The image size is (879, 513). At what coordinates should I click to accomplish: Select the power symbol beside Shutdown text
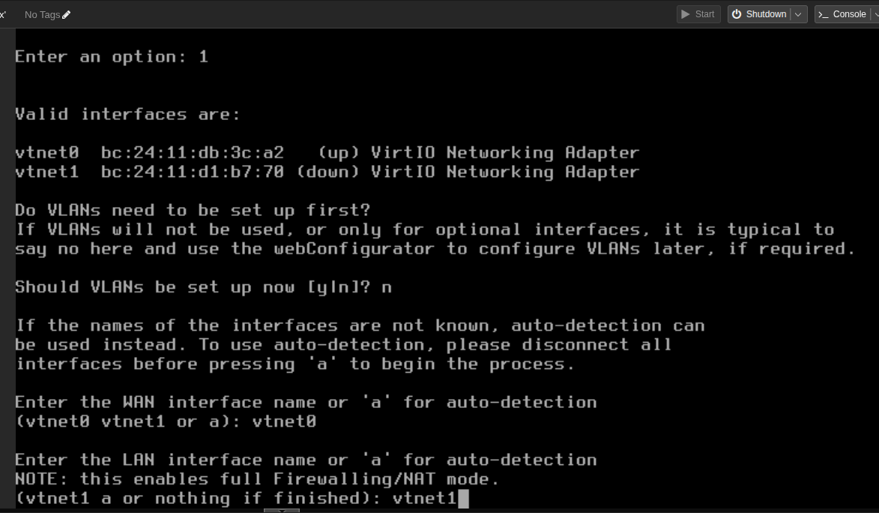pyautogui.click(x=737, y=13)
